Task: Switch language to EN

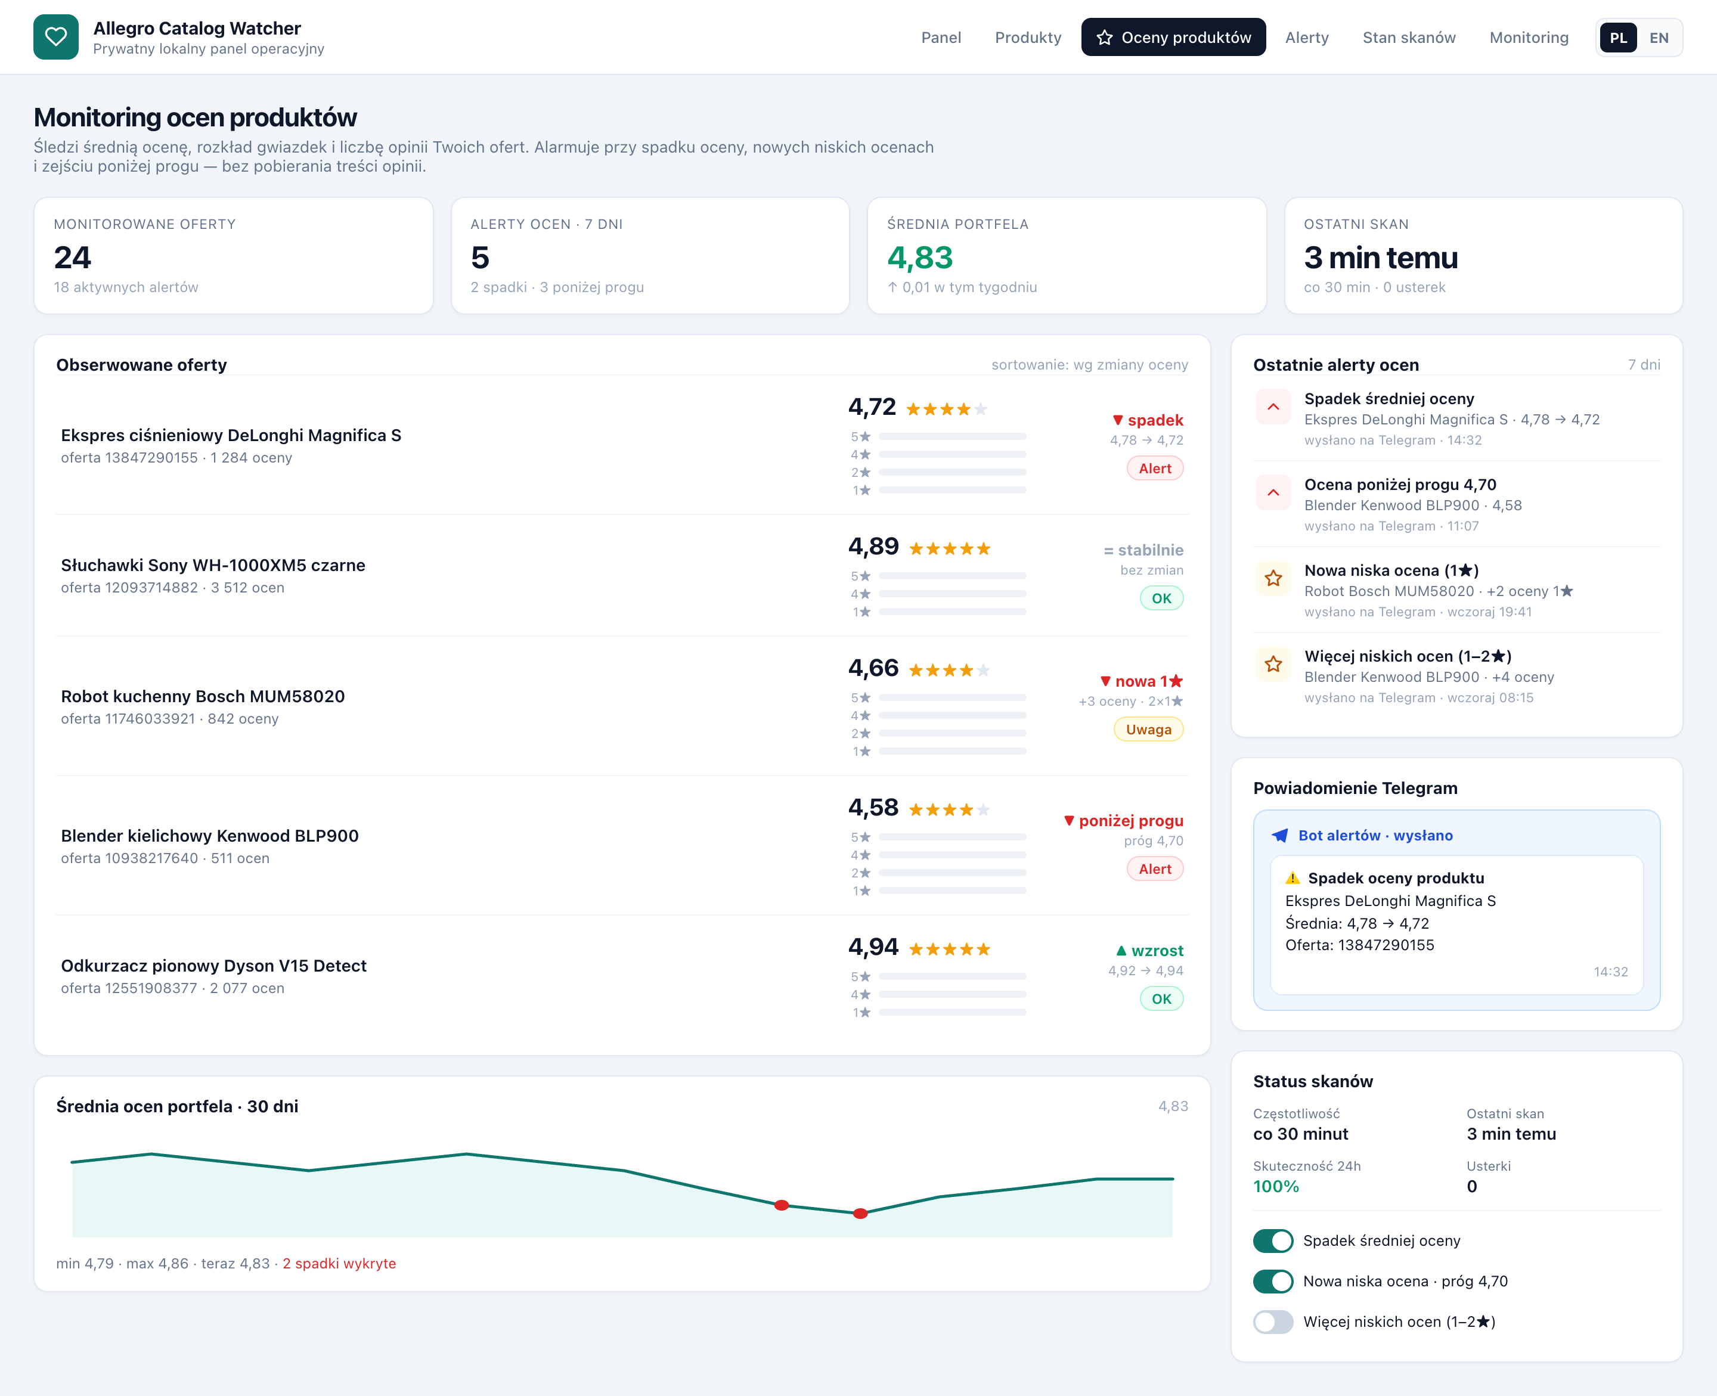Action: [x=1659, y=38]
